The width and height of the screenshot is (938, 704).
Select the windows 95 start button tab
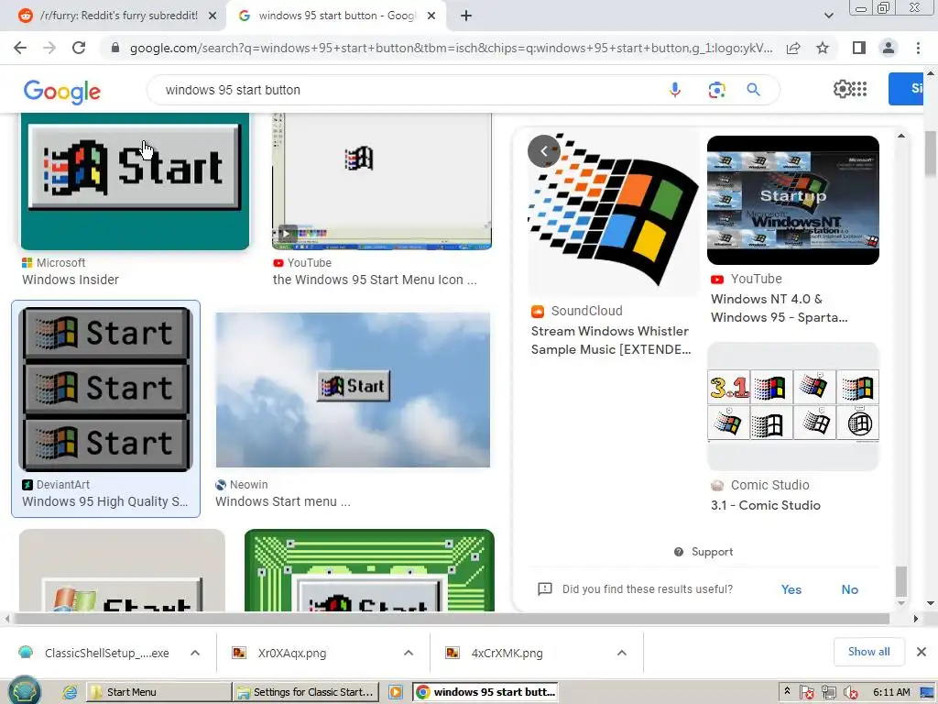coord(336,16)
